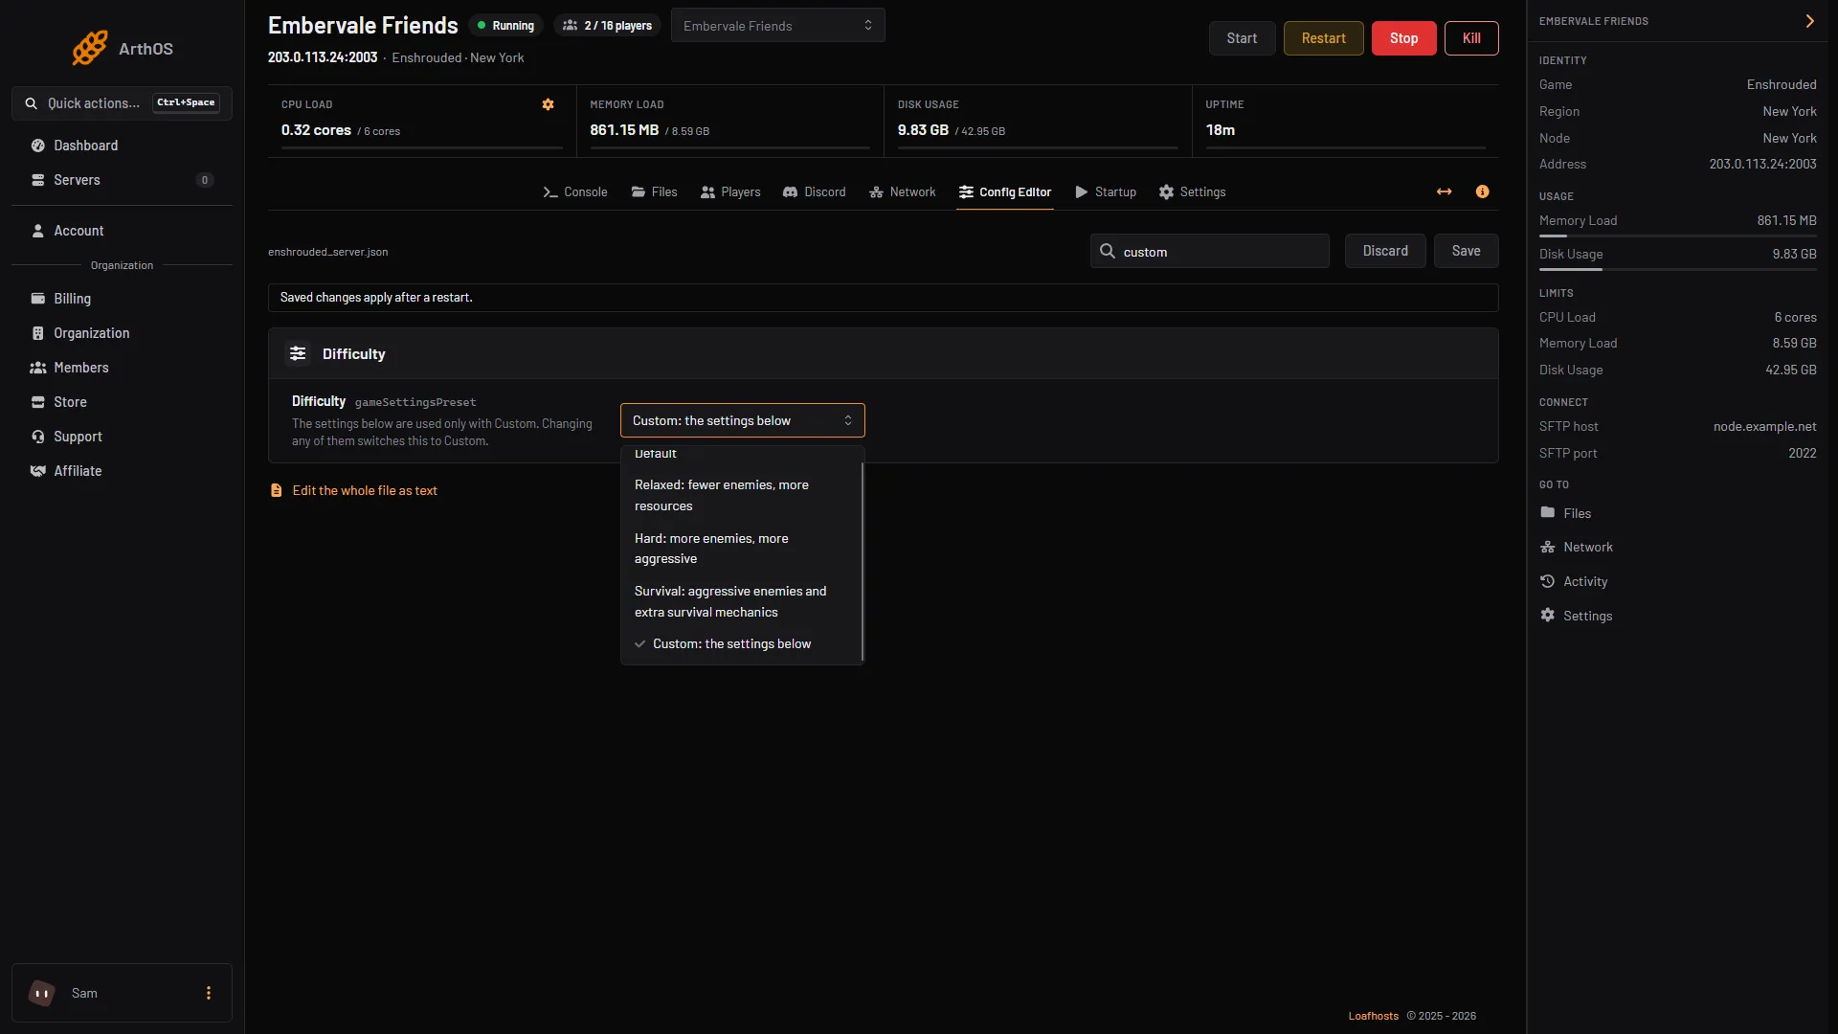Collapse the Embervale Friends side panel chevron
Screen dimensions: 1838x1034
1809,21
